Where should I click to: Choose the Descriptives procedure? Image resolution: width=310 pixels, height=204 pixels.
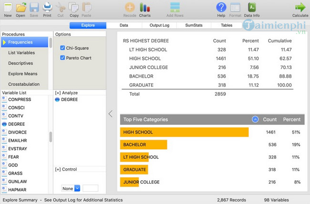(21, 63)
